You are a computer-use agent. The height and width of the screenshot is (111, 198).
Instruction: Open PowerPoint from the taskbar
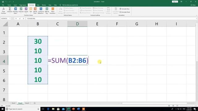coord(73,109)
